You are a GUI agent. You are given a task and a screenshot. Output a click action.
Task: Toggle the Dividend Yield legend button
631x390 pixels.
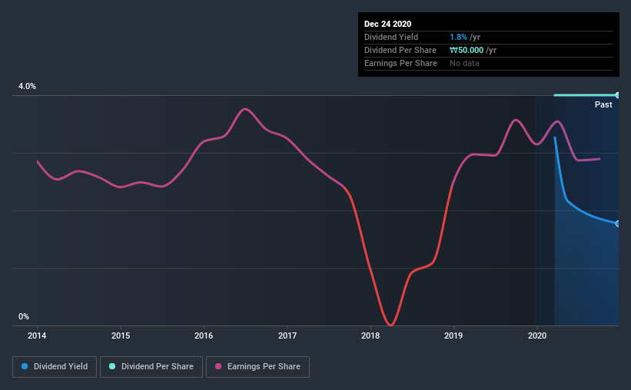pos(55,367)
